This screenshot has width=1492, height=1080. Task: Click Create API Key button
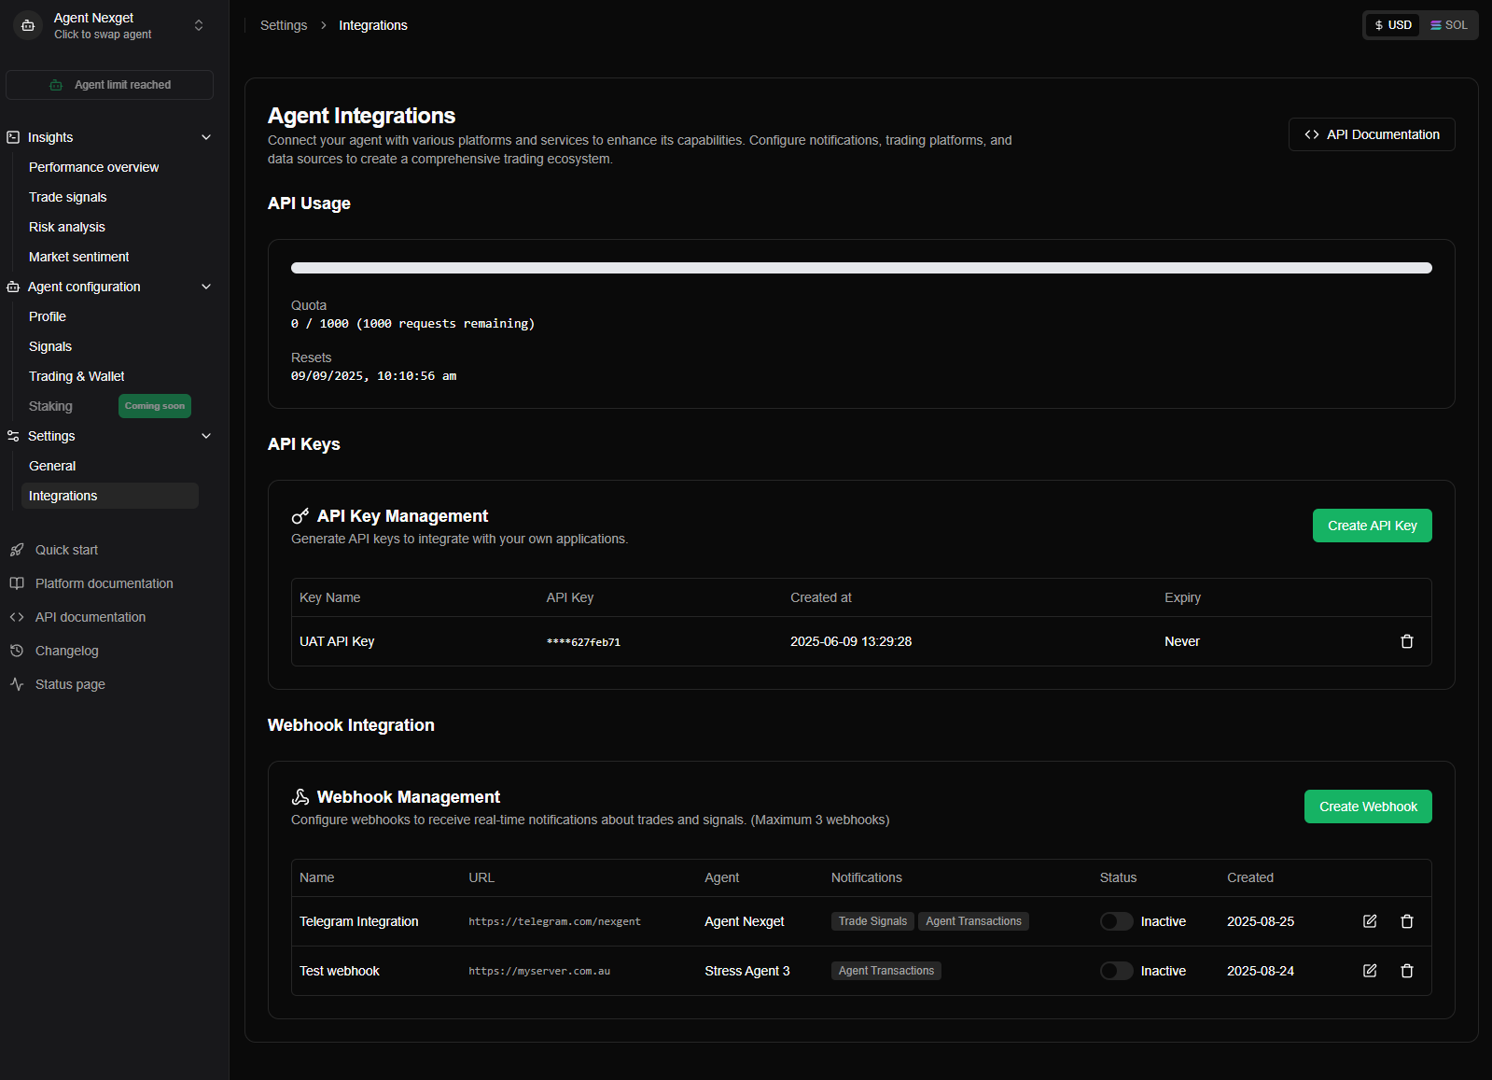point(1372,526)
